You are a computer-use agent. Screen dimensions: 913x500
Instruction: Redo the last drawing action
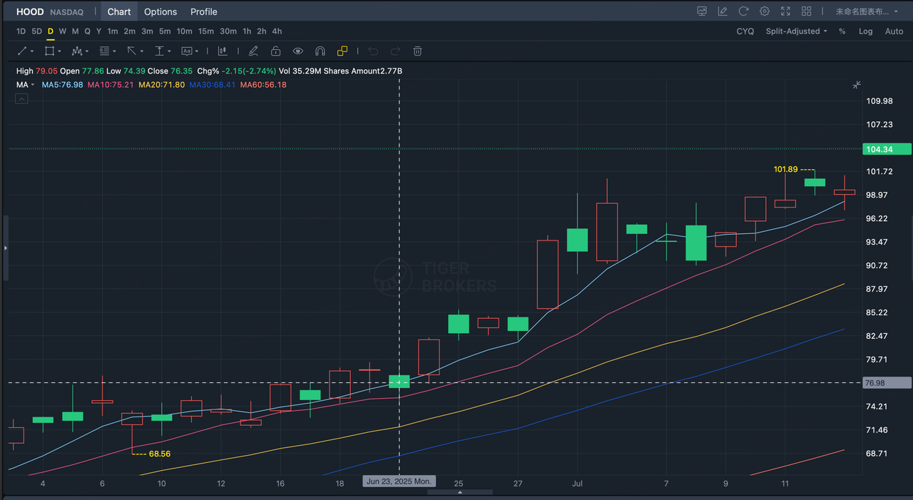pos(395,51)
